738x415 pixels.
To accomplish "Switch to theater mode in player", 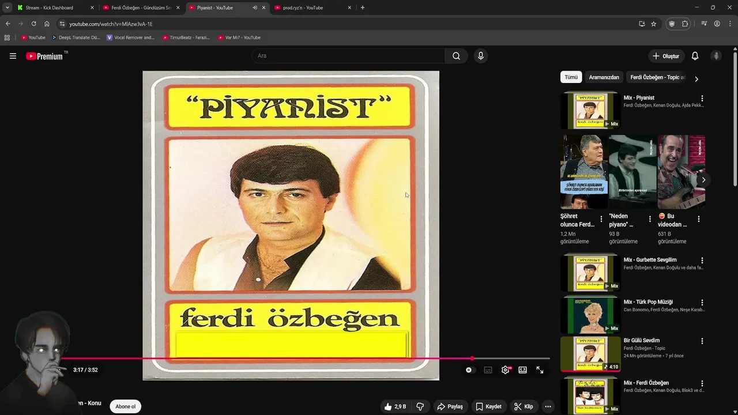I will point(522,370).
